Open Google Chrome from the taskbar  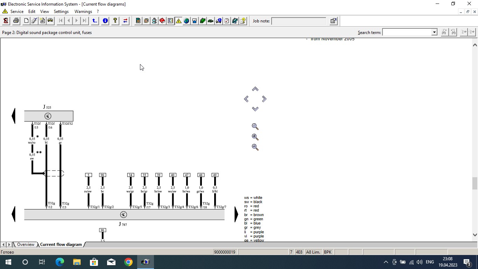(128, 262)
